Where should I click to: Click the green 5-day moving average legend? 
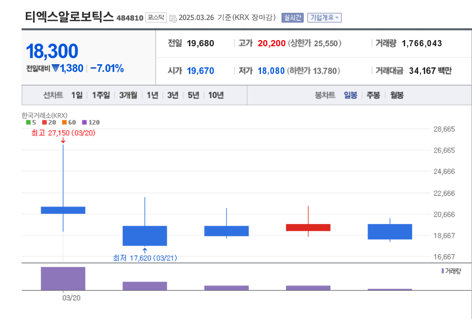click(31, 122)
